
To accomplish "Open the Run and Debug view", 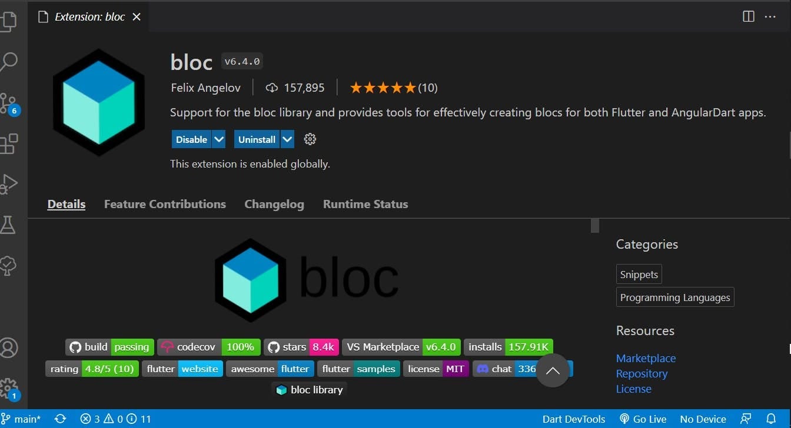I will point(8,184).
